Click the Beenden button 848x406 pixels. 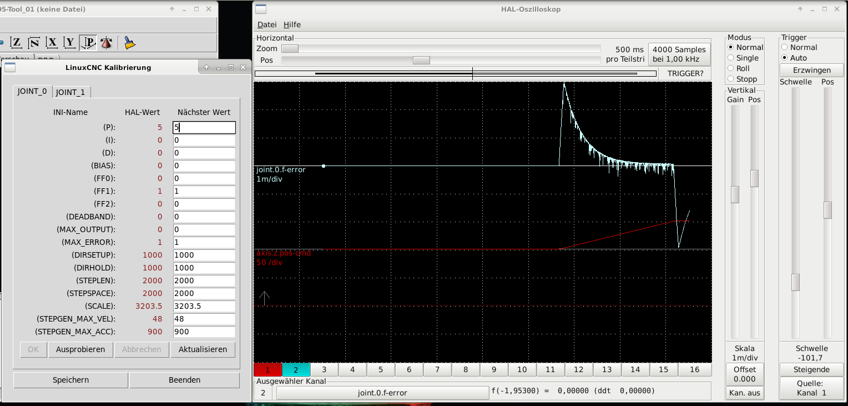[x=185, y=380]
